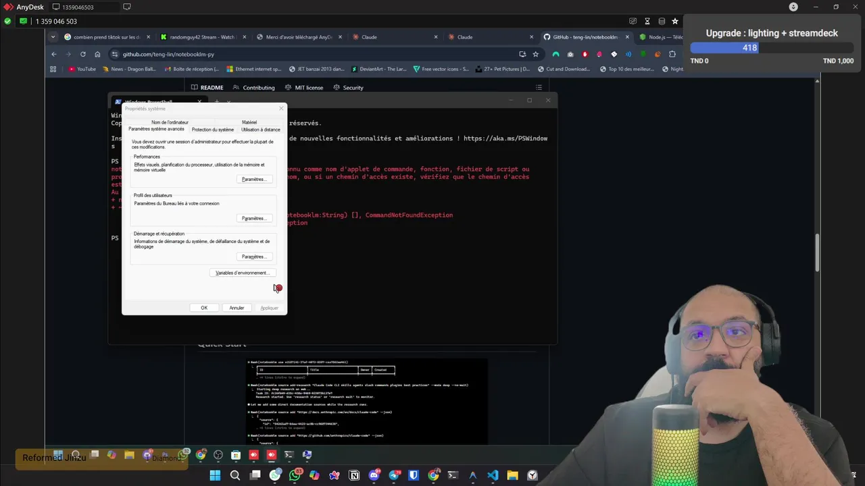Open the browser apps grid icon
The image size is (865, 486).
(53, 69)
